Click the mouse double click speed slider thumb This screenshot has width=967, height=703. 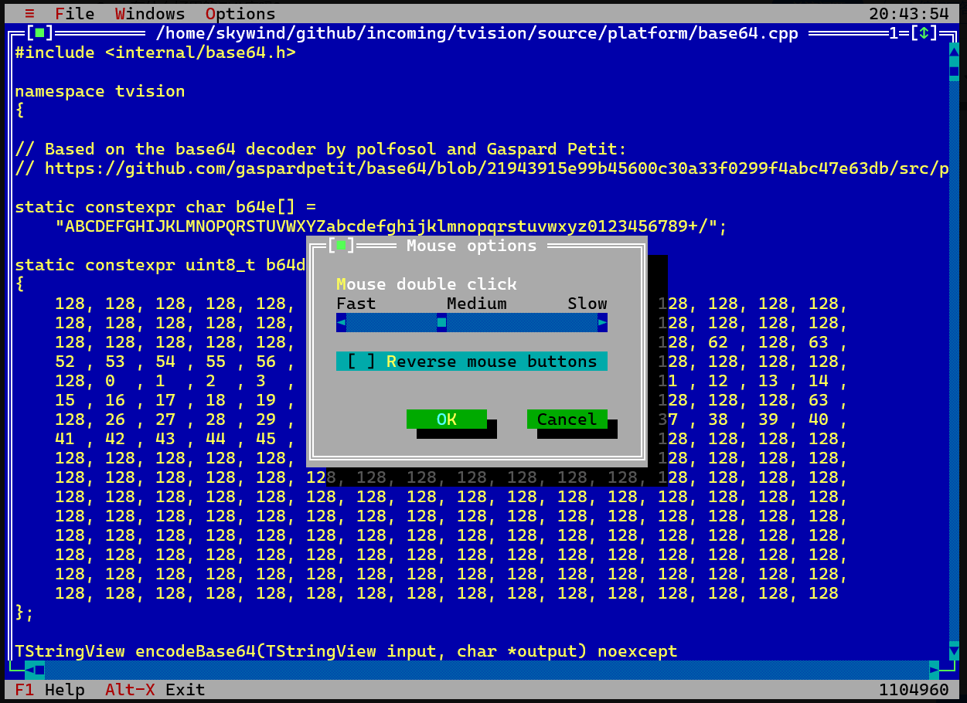click(441, 323)
